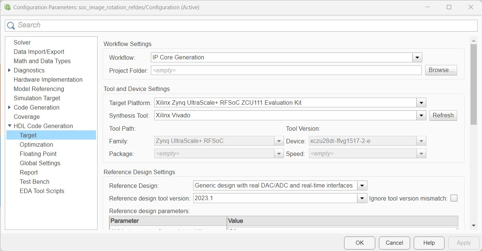482x251 pixels.
Task: Click the scrollbar up arrow
Action: click(473, 40)
